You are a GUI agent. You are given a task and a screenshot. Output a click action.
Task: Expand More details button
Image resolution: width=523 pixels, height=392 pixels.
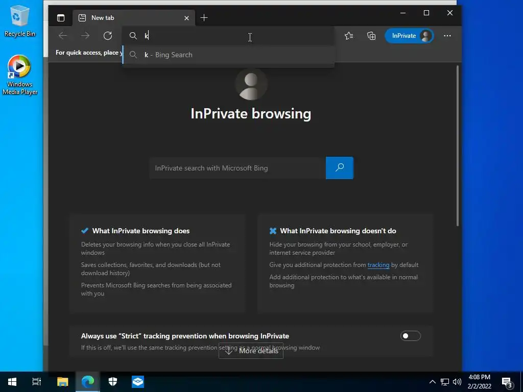coord(251,351)
